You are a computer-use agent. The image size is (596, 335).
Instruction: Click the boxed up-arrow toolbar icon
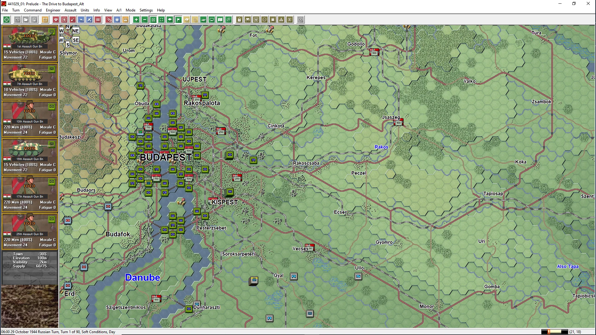pyautogui.click(x=290, y=20)
